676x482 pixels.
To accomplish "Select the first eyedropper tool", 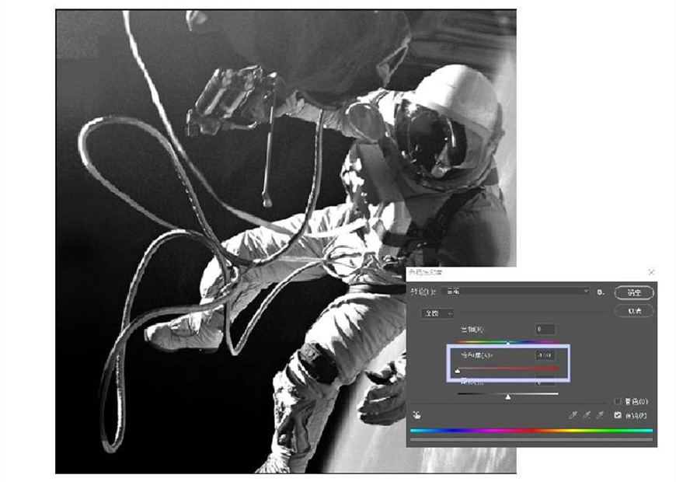I will (x=573, y=415).
